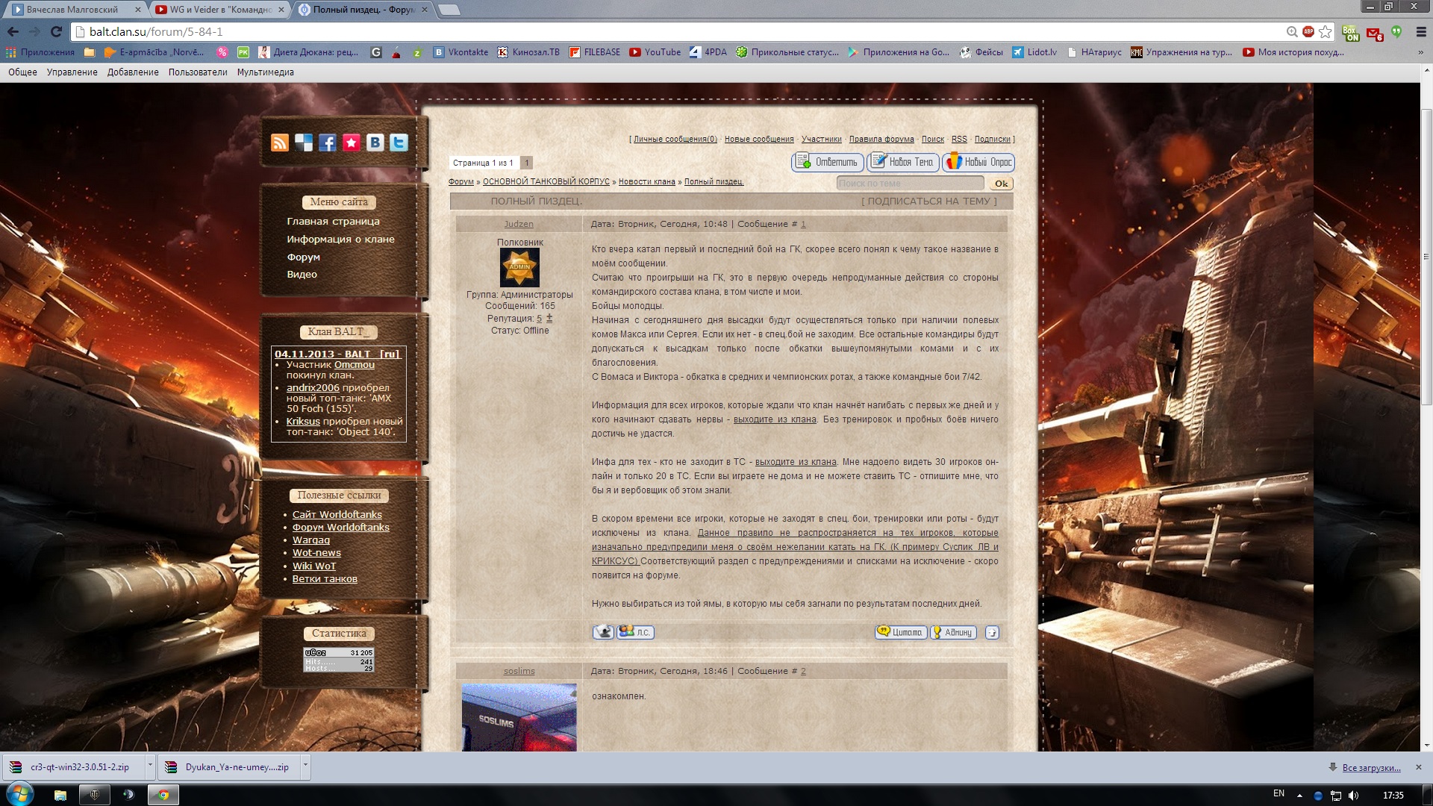The height and width of the screenshot is (806, 1433).
Task: Click the reputation plus-minus icon
Action: 549,319
